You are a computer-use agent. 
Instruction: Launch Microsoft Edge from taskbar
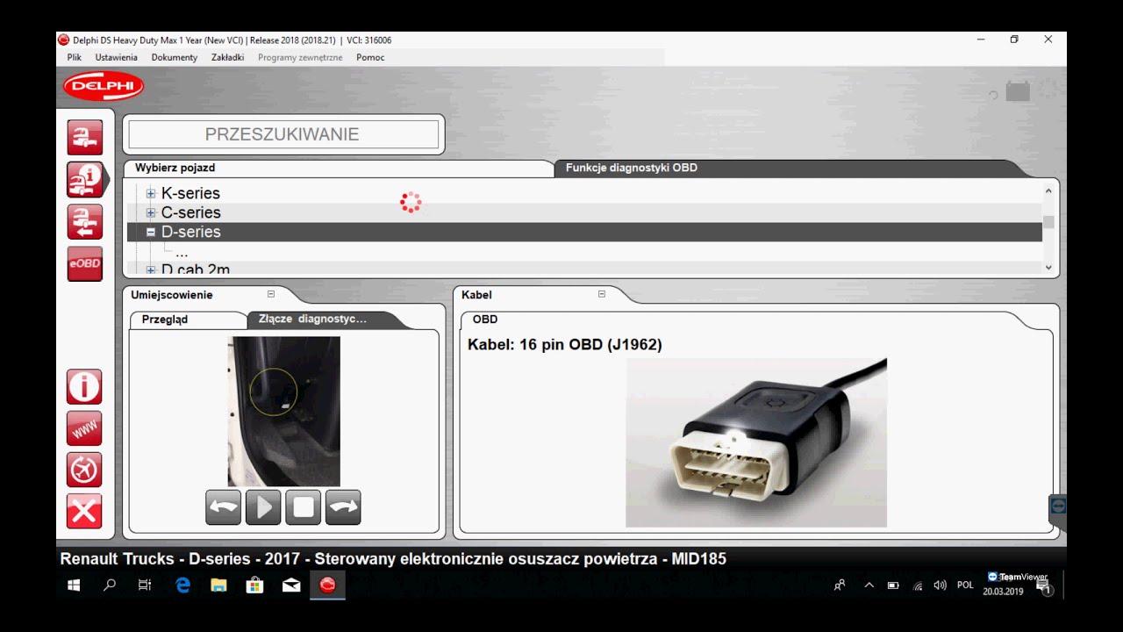click(x=182, y=585)
